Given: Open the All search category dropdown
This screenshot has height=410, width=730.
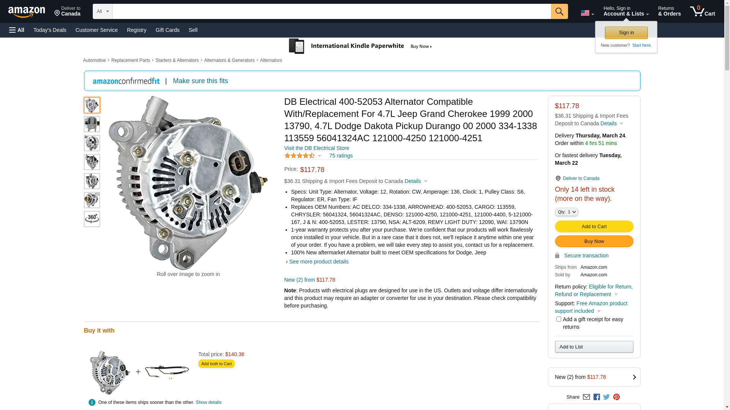Looking at the screenshot, I should point(102,11).
